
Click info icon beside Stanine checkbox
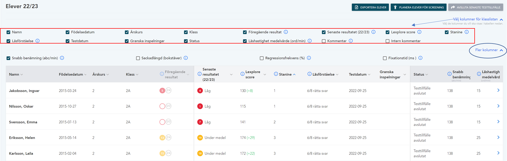pyautogui.click(x=467, y=32)
